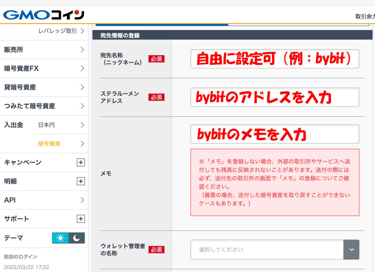Screen dimensions: 375x272
Task: Open the レバレッジ取引 menu item
Action: (x=57, y=31)
